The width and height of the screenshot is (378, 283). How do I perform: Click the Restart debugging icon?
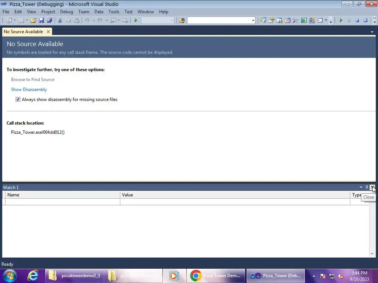[x=365, y=21]
